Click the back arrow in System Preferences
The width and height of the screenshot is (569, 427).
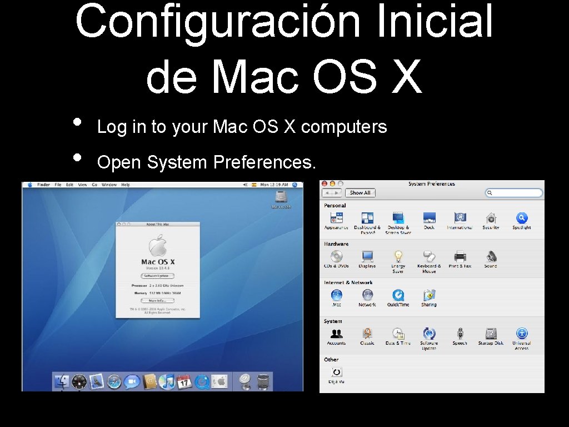click(x=327, y=193)
